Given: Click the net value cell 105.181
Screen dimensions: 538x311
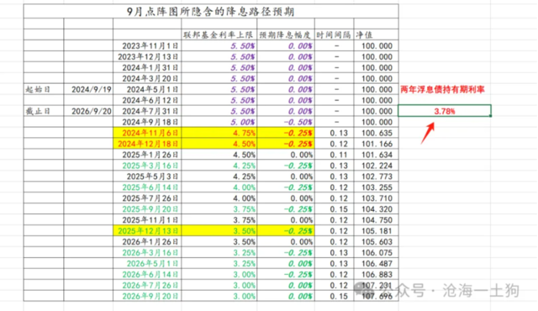Looking at the screenshot, I should click(x=376, y=231).
